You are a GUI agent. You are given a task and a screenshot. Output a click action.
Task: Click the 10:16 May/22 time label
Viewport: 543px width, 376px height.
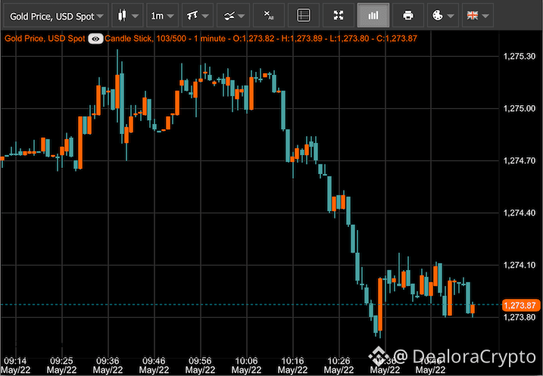292,365
